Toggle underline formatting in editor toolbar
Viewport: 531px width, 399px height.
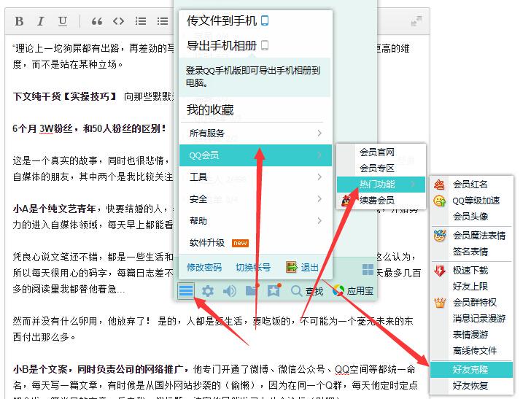[x=62, y=21]
